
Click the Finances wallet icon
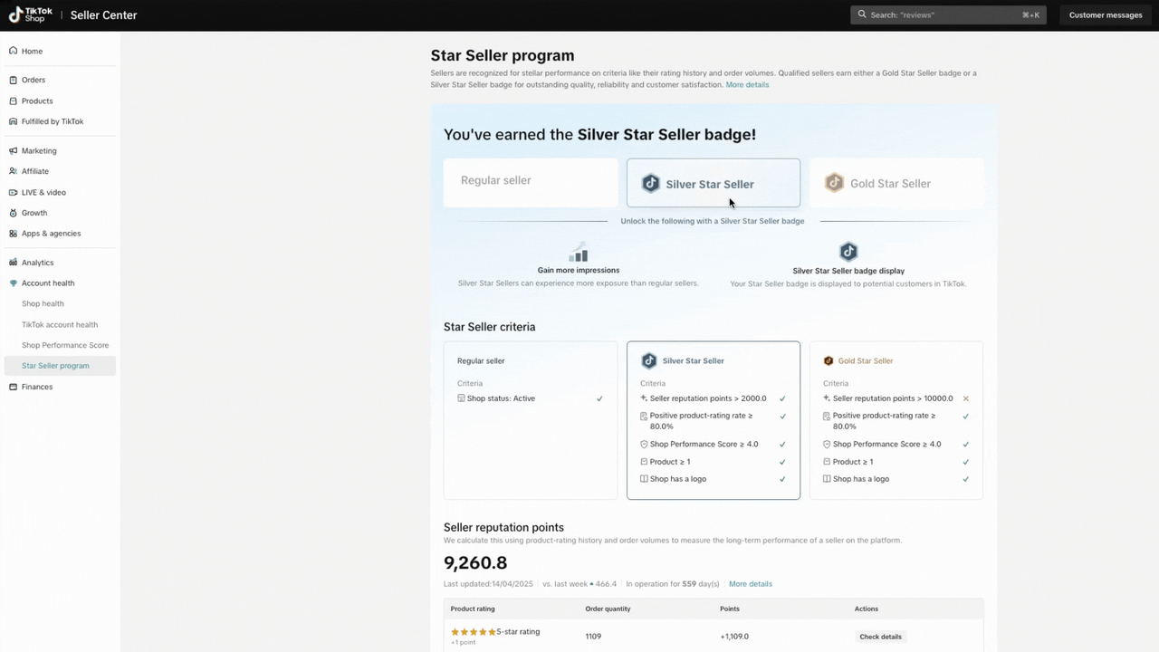[x=13, y=387]
